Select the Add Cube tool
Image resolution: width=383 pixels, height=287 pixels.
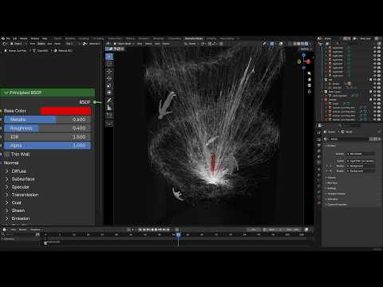tap(109, 116)
